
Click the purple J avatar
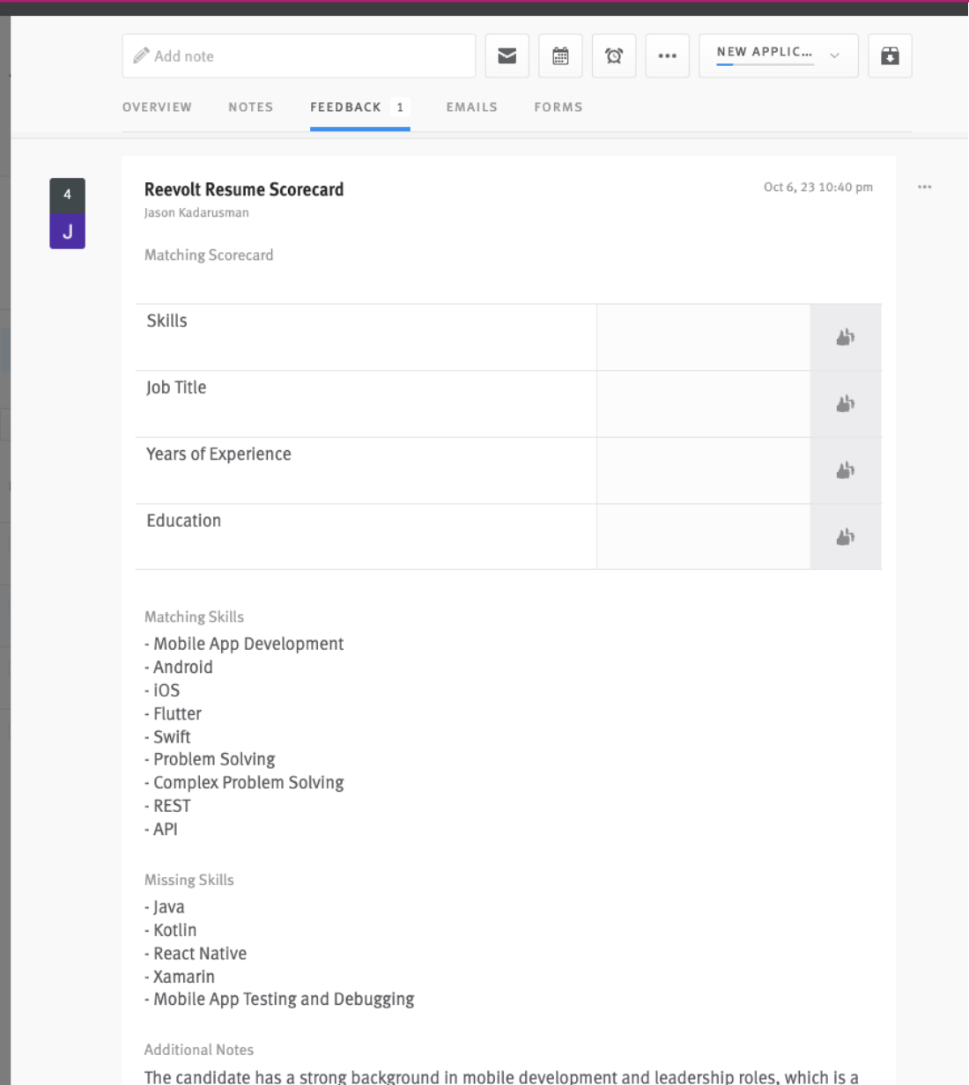[x=67, y=232]
